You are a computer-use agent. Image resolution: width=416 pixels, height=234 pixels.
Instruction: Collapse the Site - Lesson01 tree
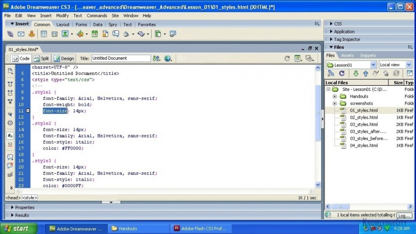[328, 89]
